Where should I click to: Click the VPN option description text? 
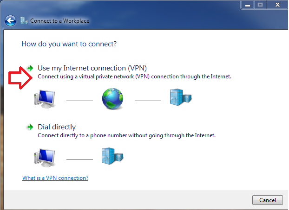click(134, 76)
